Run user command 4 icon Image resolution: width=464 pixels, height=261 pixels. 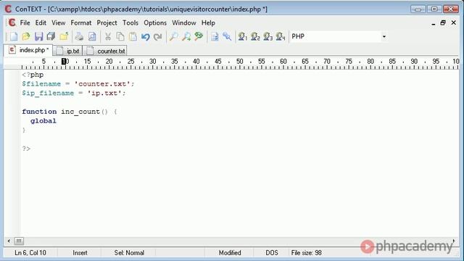[x=281, y=36]
